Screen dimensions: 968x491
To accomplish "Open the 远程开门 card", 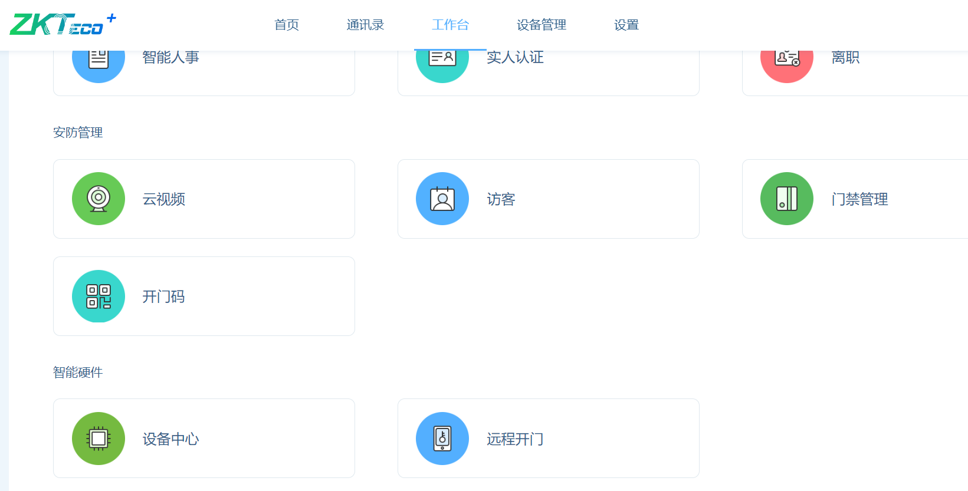I will point(548,439).
